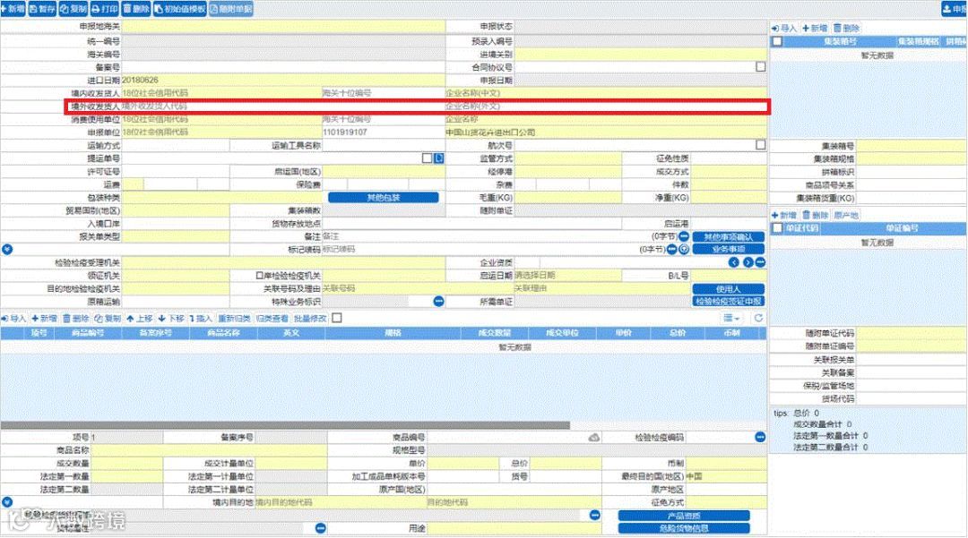
Task: Click the 使用人 button
Action: [x=729, y=289]
